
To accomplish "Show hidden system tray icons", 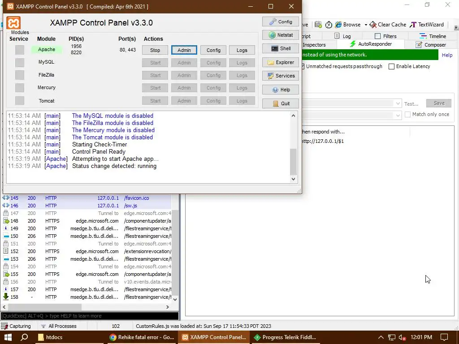I will click(381, 337).
